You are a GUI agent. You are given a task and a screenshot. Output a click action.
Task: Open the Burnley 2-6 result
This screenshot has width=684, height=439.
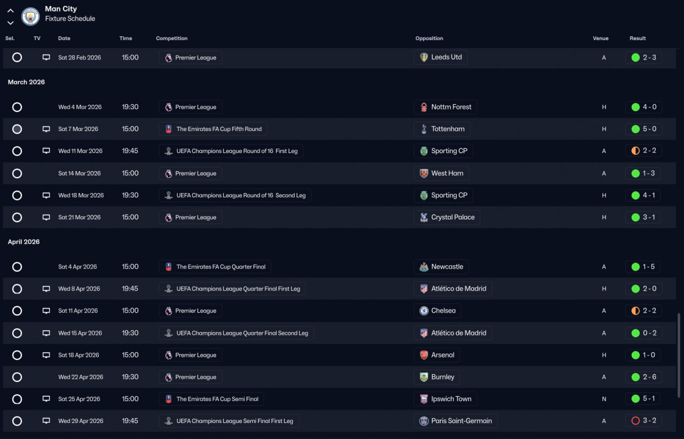click(x=643, y=377)
